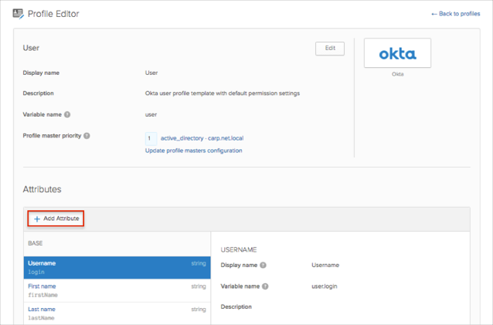Click the Okta label under the logo
493x325 pixels.
point(397,74)
